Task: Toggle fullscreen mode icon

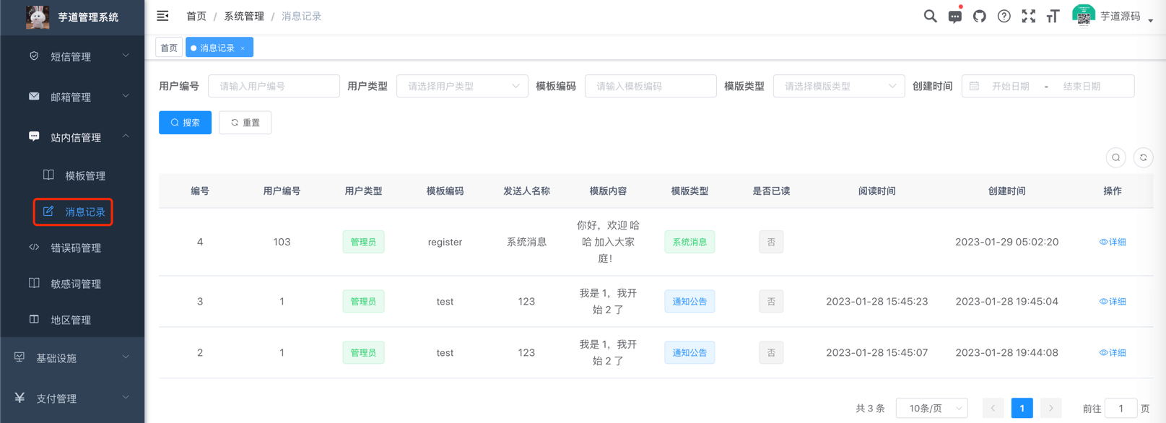Action: tap(1028, 16)
